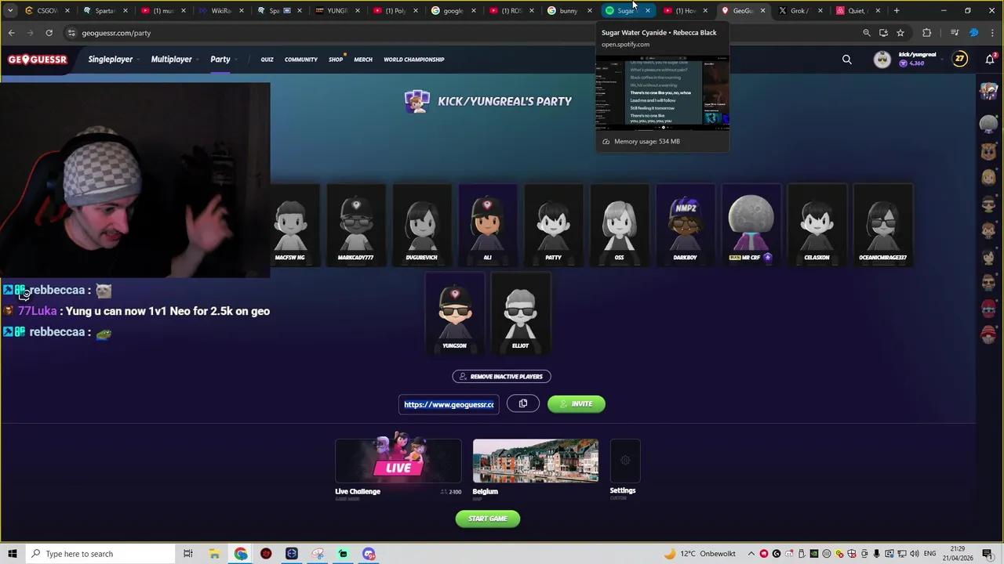Open the Shop nav link
This screenshot has height=564, width=1004.
pos(336,60)
